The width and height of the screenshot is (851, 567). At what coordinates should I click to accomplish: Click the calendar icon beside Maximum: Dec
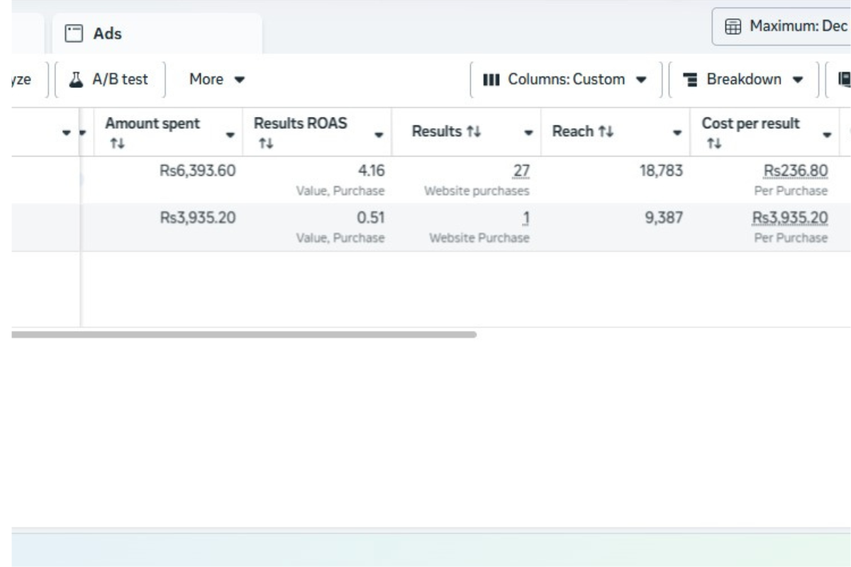coord(733,27)
